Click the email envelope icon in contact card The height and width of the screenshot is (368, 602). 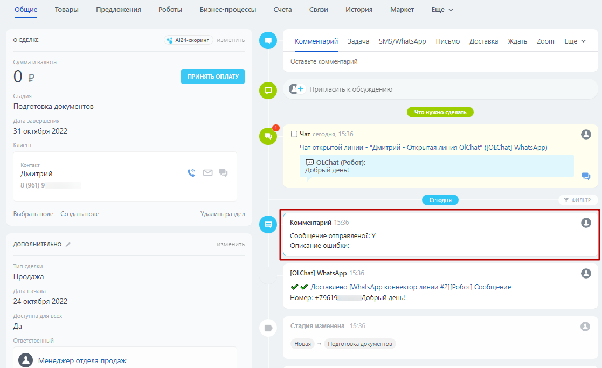point(207,173)
